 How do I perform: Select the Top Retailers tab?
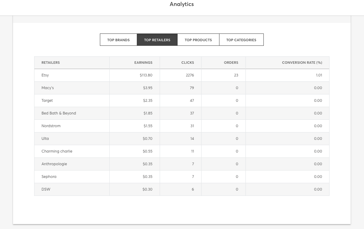pos(157,40)
